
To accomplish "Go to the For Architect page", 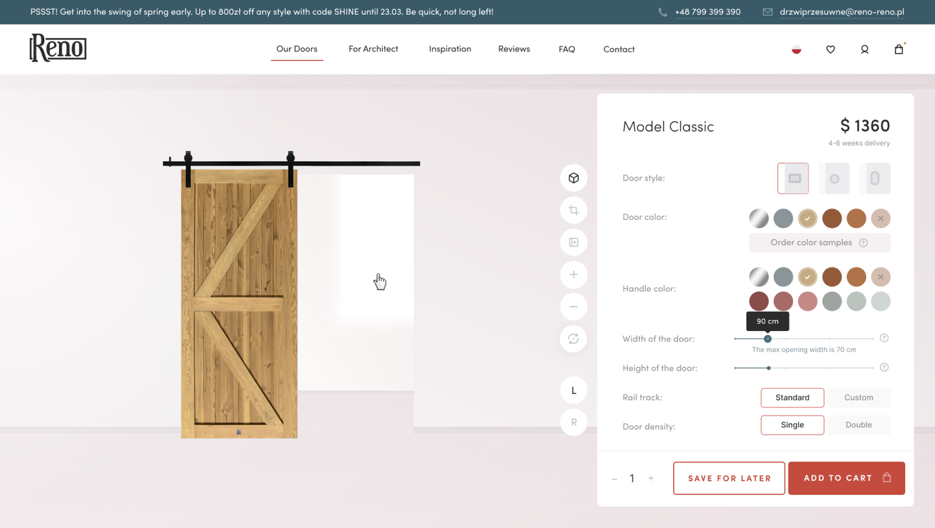I will pyautogui.click(x=373, y=49).
